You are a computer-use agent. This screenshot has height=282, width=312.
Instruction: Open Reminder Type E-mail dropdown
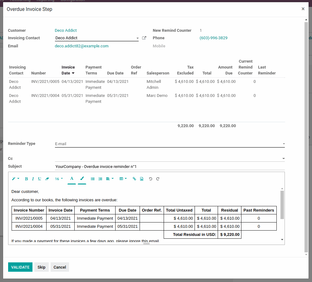170,144
